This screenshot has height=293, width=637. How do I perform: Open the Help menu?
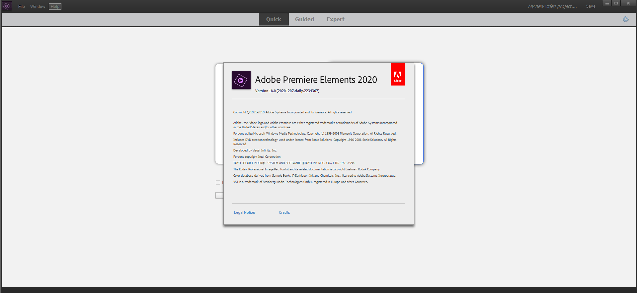tap(55, 6)
